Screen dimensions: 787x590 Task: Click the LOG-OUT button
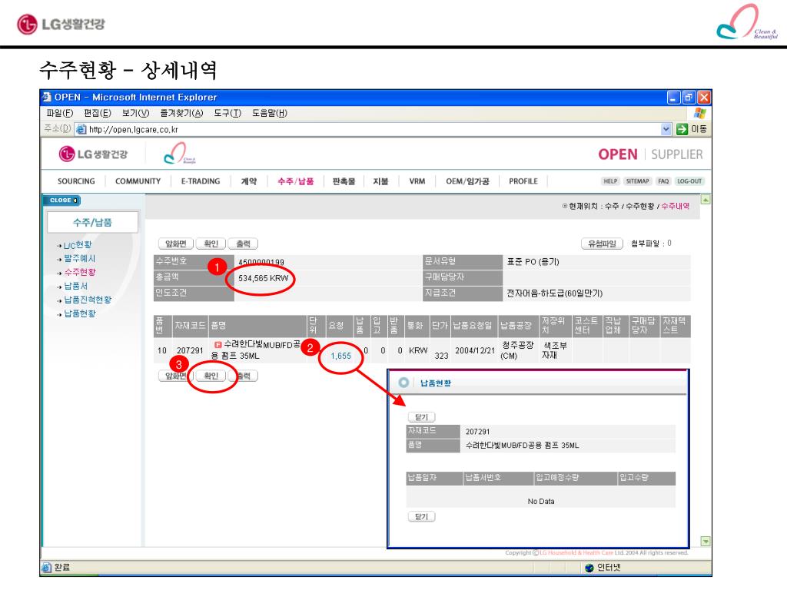689,181
